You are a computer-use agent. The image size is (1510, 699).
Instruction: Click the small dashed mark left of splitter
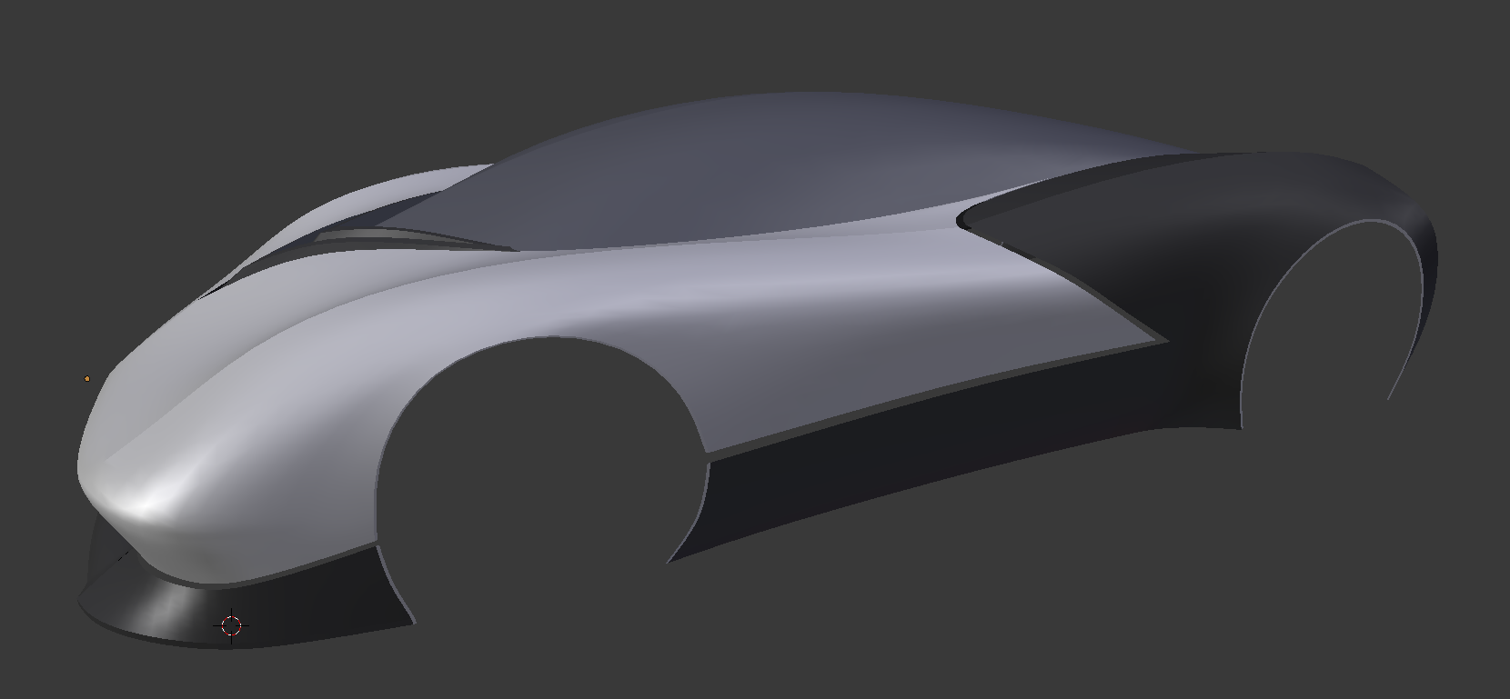pyautogui.click(x=121, y=555)
